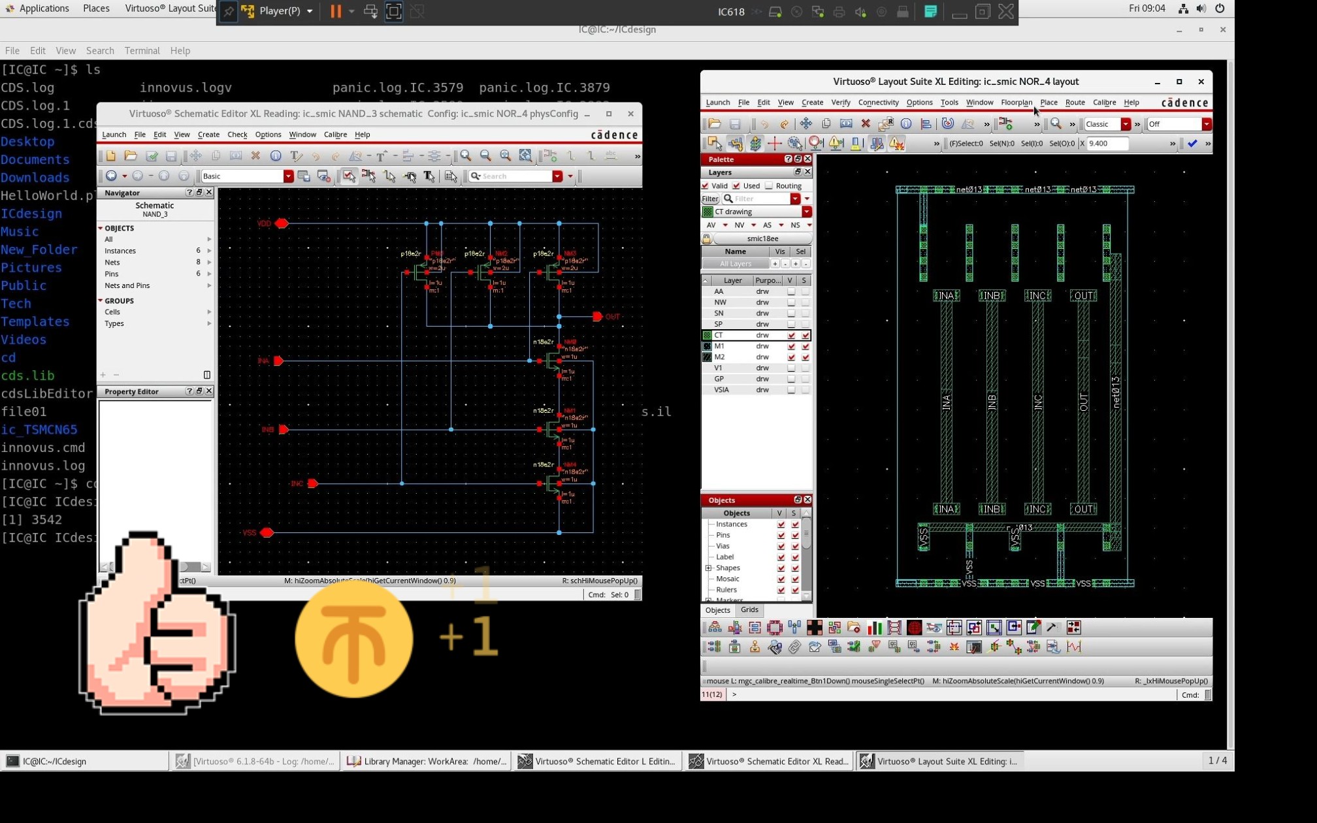The image size is (1317, 823).
Task: Click the blue Back arrow in Schematic toolbar
Action: coord(112,176)
